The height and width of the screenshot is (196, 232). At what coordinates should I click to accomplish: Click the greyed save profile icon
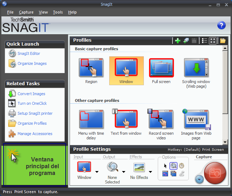click(x=194, y=41)
